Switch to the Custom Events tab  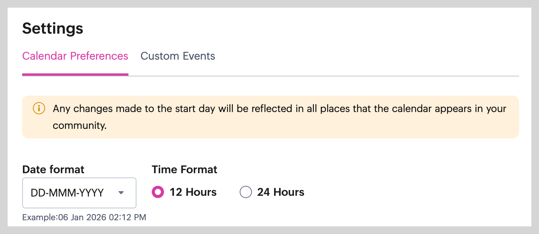[178, 56]
